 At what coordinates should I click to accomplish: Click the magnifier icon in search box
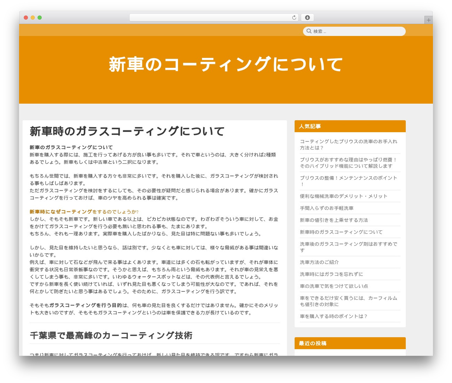309,31
